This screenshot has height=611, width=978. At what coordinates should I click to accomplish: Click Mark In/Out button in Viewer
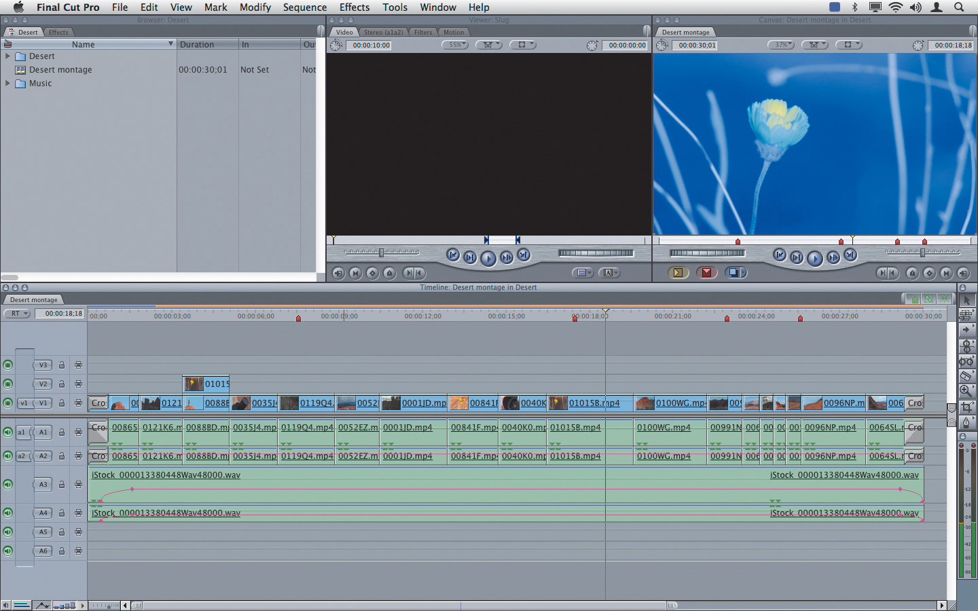pyautogui.click(x=414, y=273)
